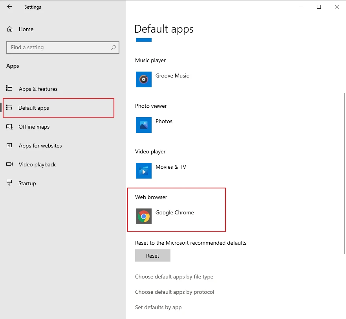The width and height of the screenshot is (346, 319).
Task: Click the Find a setting search box
Action: click(x=63, y=48)
